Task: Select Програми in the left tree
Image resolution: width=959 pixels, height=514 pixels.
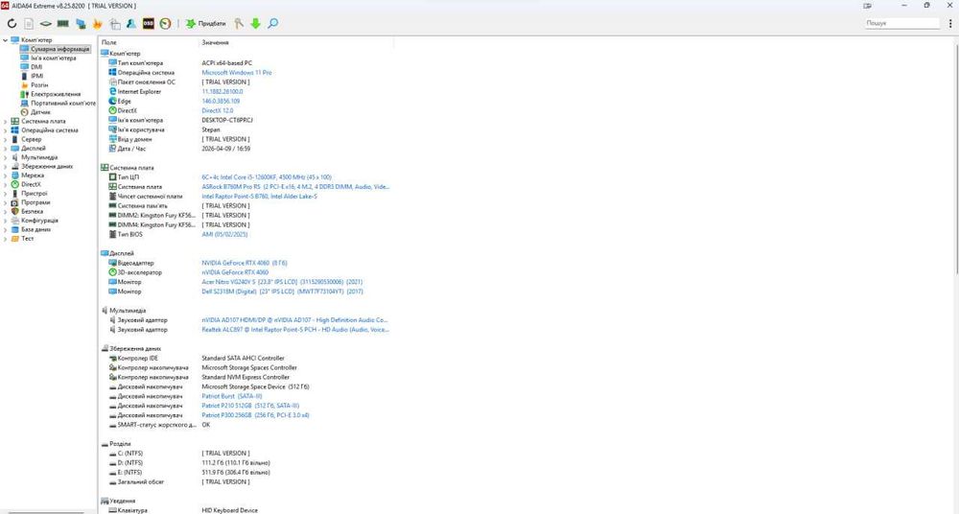Action: (35, 202)
